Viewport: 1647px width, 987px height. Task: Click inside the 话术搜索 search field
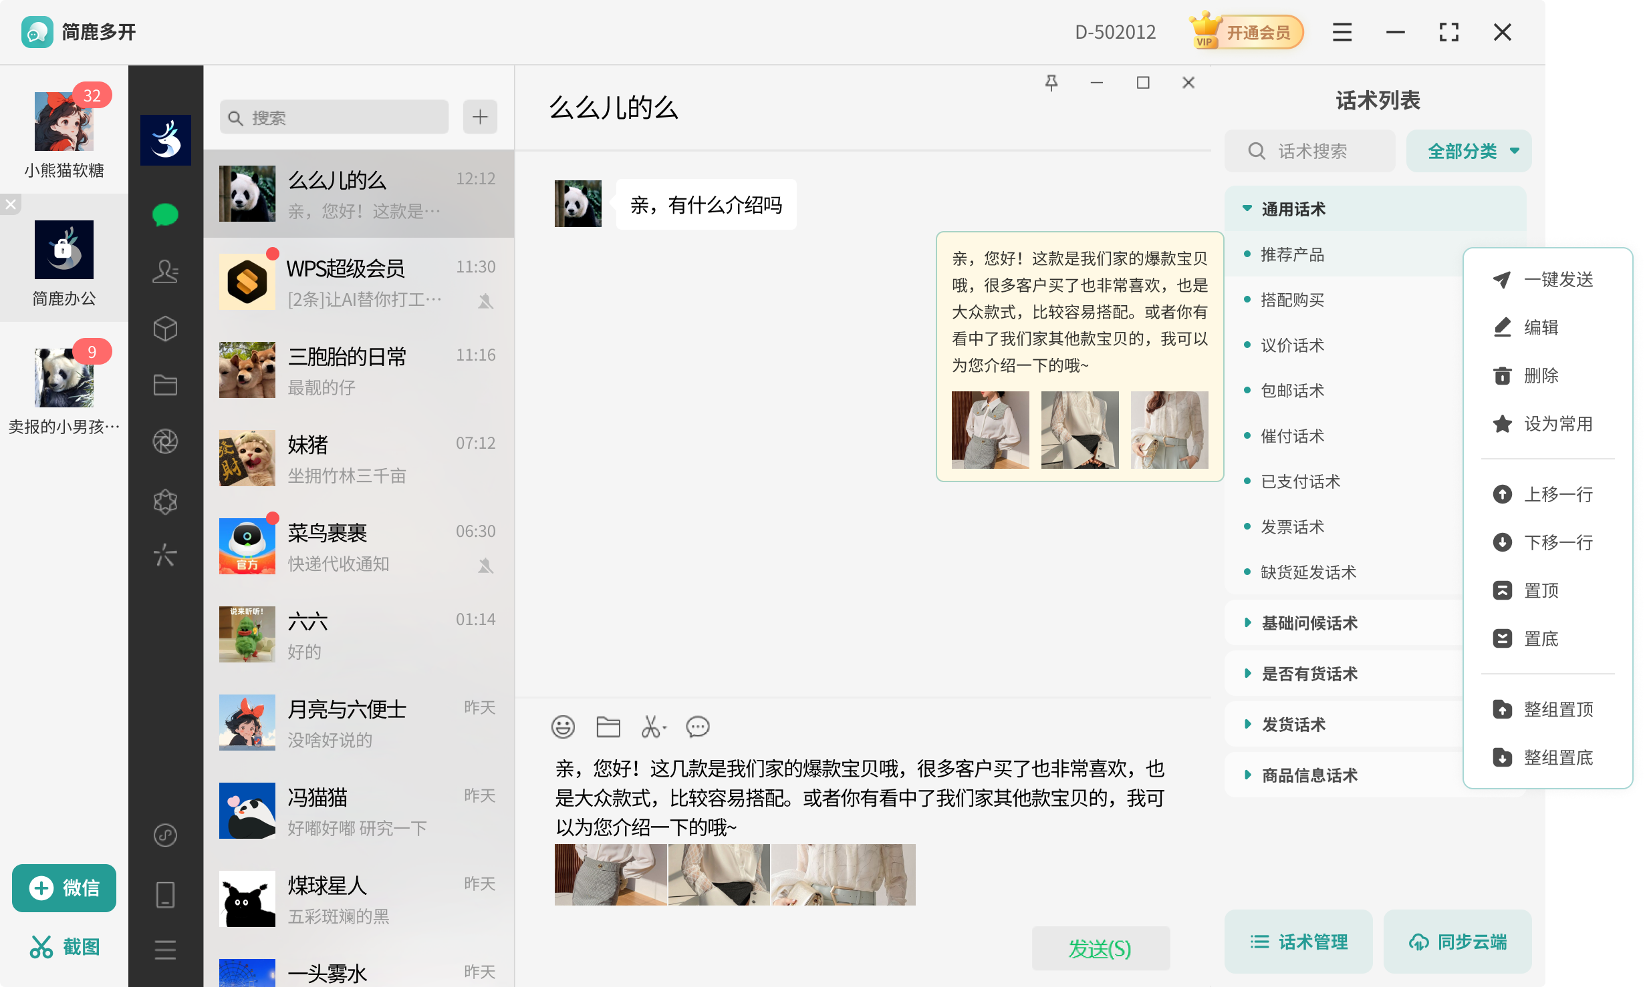[x=1309, y=150]
